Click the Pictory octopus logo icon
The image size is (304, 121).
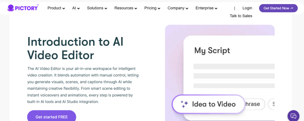[11, 8]
